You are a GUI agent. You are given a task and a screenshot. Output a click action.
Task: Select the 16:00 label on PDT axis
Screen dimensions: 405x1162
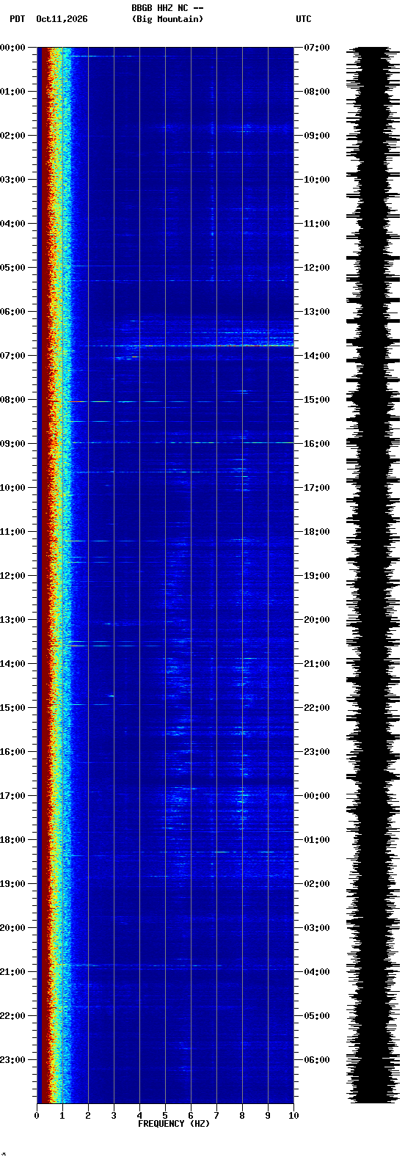(12, 752)
